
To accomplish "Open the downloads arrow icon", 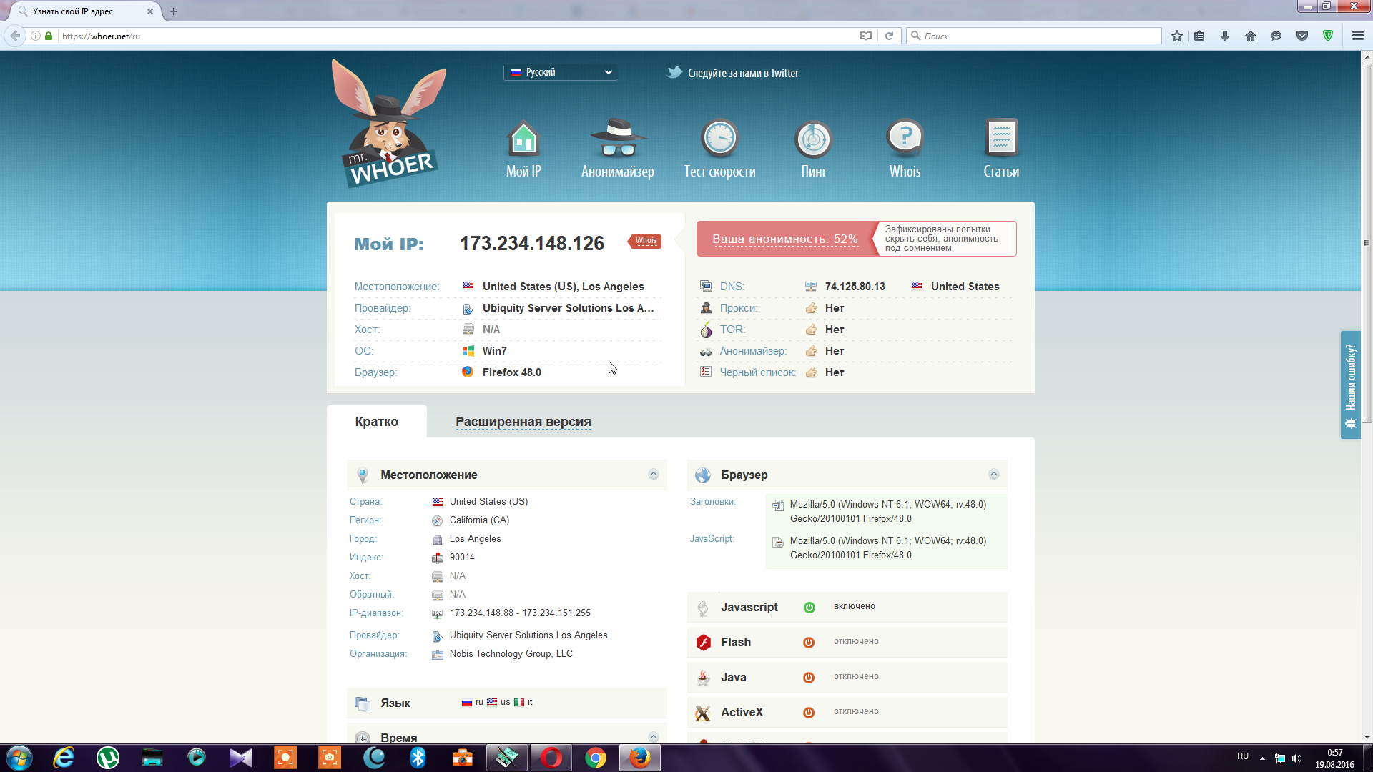I will pyautogui.click(x=1225, y=36).
